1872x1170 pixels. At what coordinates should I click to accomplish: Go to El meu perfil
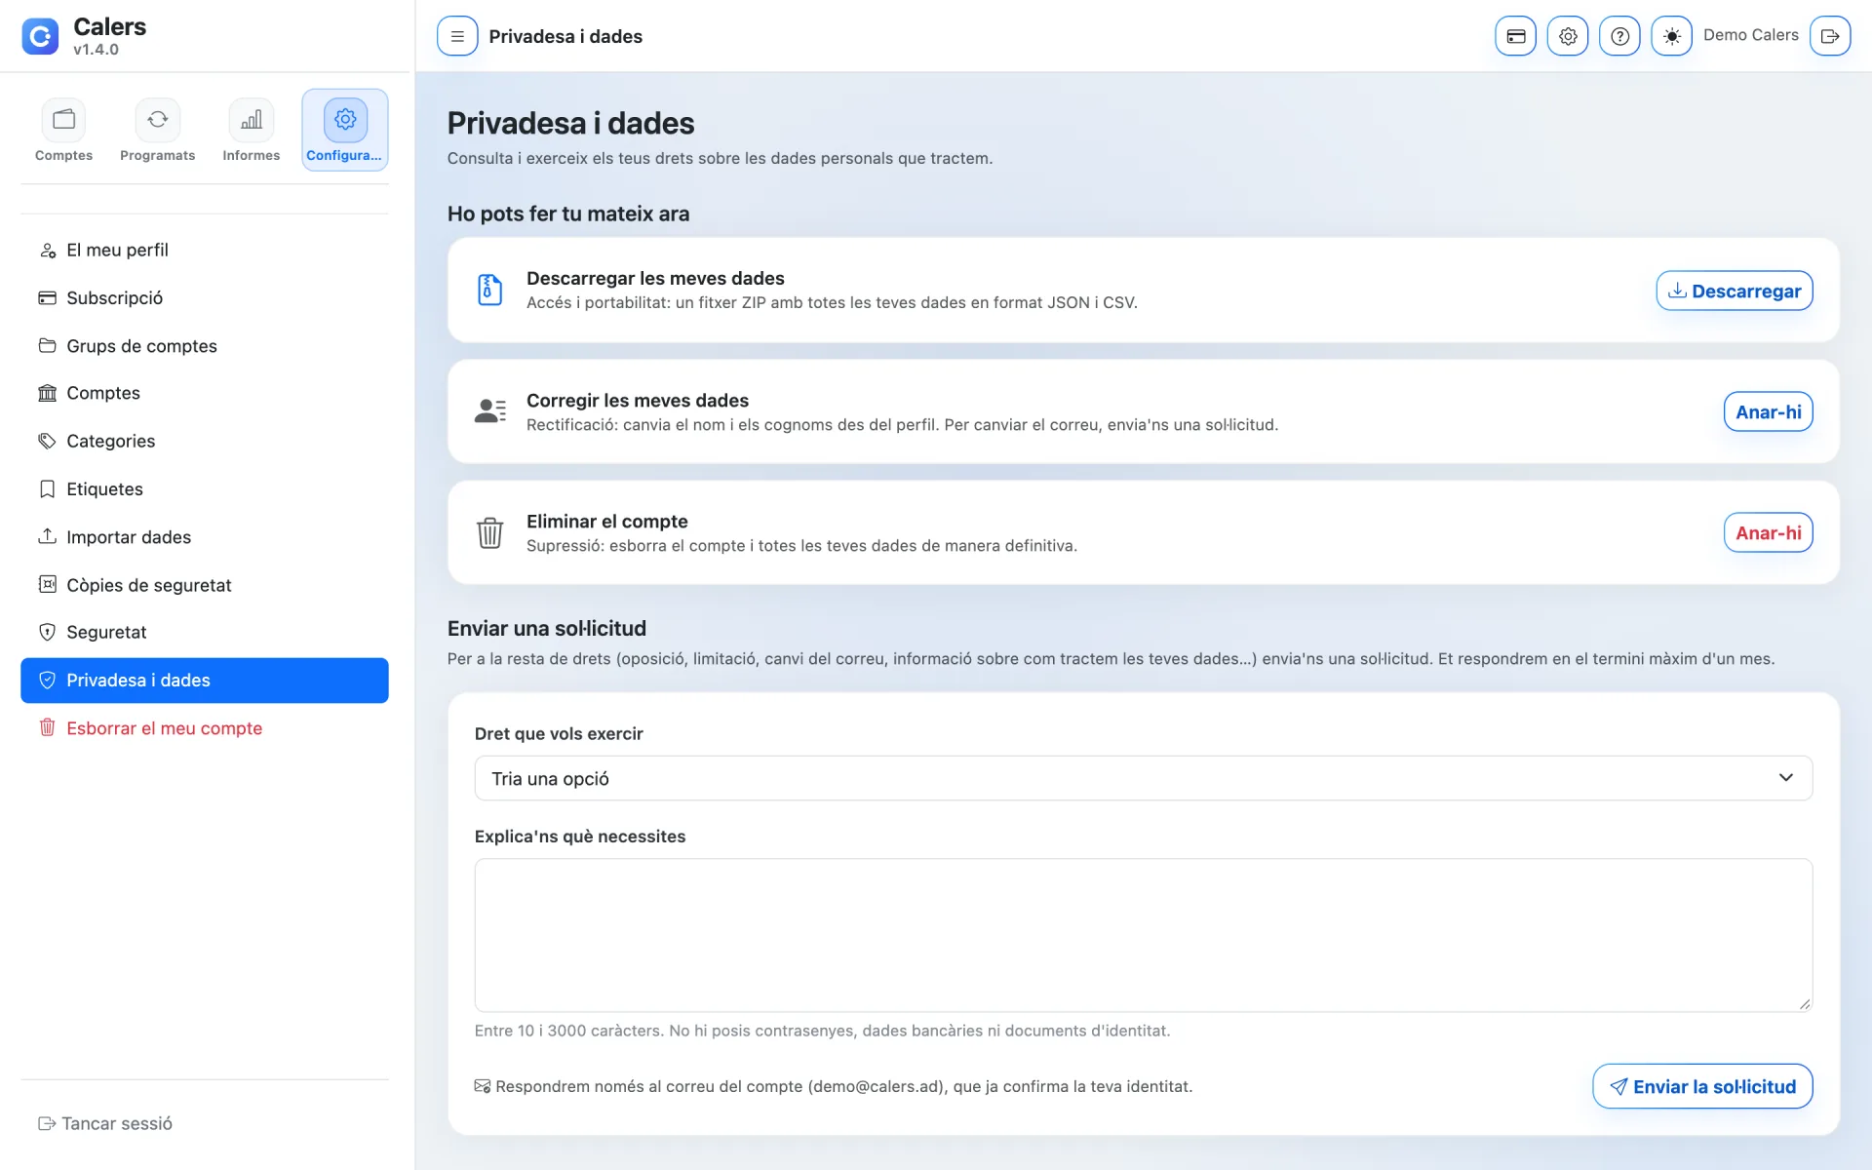tap(205, 250)
